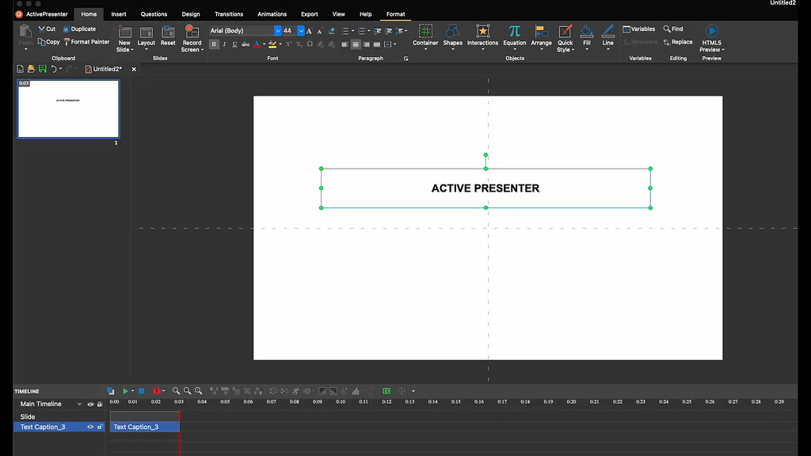Screen dimensions: 811x456
Task: Click the Format Painter tool
Action: pos(86,42)
